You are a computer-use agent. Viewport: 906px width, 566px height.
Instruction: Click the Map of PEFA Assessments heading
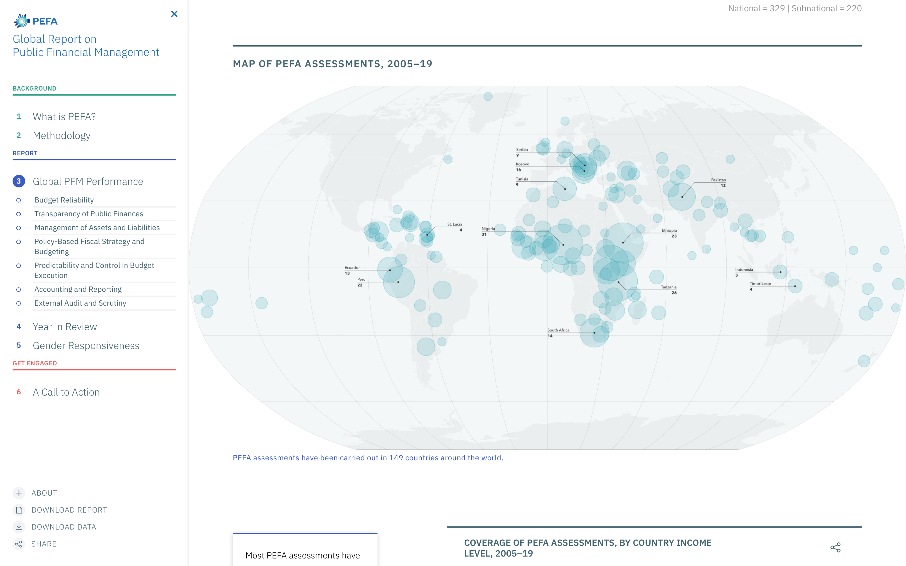tap(333, 64)
